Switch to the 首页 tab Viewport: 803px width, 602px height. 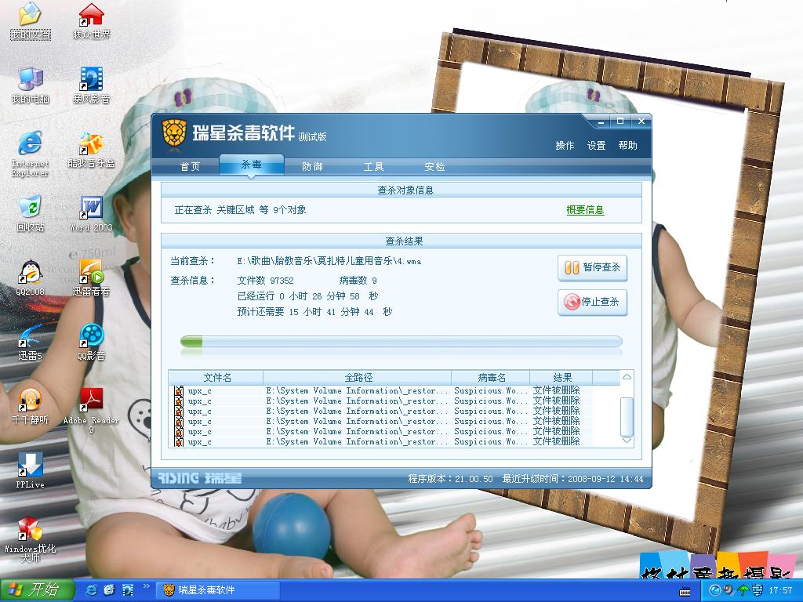click(x=190, y=166)
